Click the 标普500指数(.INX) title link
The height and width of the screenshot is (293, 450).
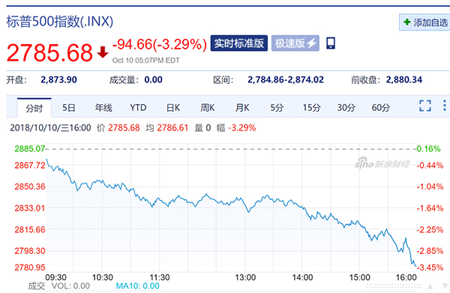(x=60, y=22)
